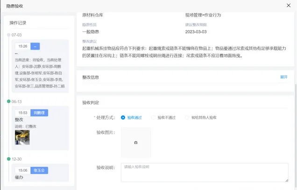Focus the 验收说明 text area

click(205, 172)
